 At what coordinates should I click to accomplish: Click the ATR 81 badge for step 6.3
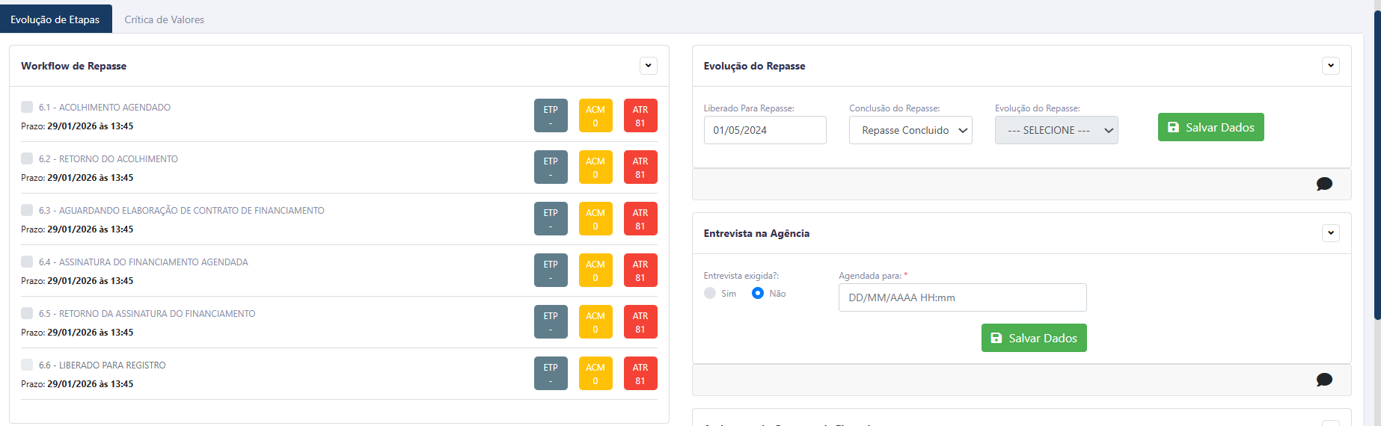click(640, 219)
